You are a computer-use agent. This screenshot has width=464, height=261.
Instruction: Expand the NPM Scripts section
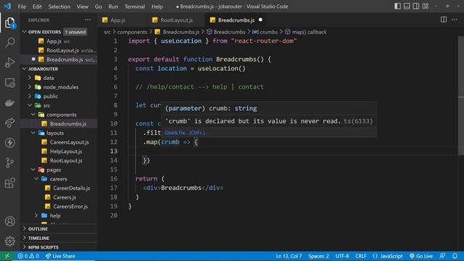click(59, 247)
